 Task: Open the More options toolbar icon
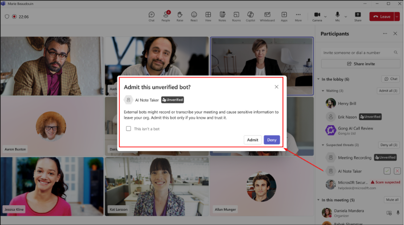coord(298,16)
